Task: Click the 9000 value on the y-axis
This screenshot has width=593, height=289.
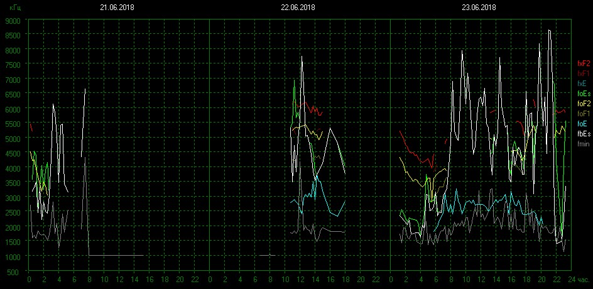Action: [x=14, y=20]
